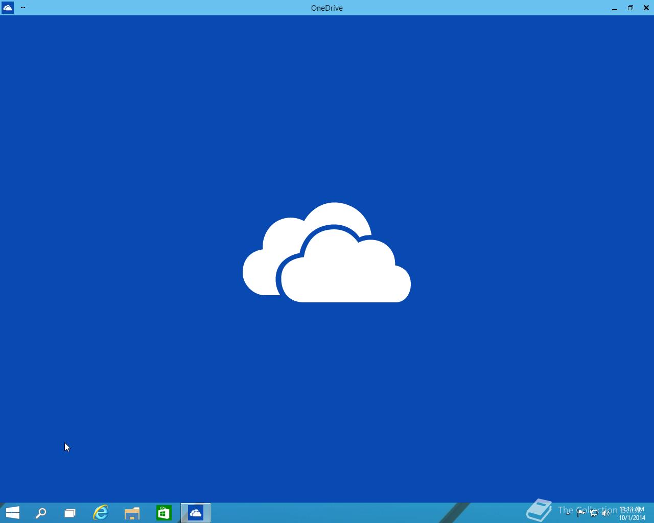Open the Windows Start button
Image resolution: width=654 pixels, height=523 pixels.
tap(13, 513)
